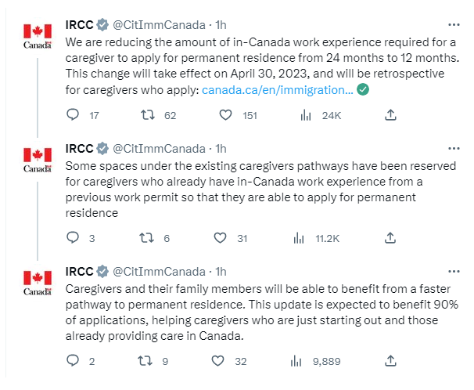The height and width of the screenshot is (390, 474).
Task: Reply to the tweet about reserved caregiver spaces
Action: pos(73,238)
